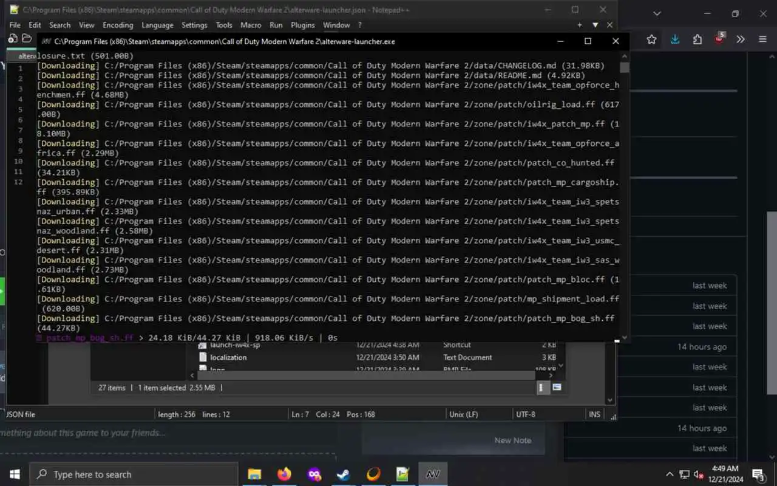Open the Settings menu in Notepad++
This screenshot has height=486, width=777.
194,25
